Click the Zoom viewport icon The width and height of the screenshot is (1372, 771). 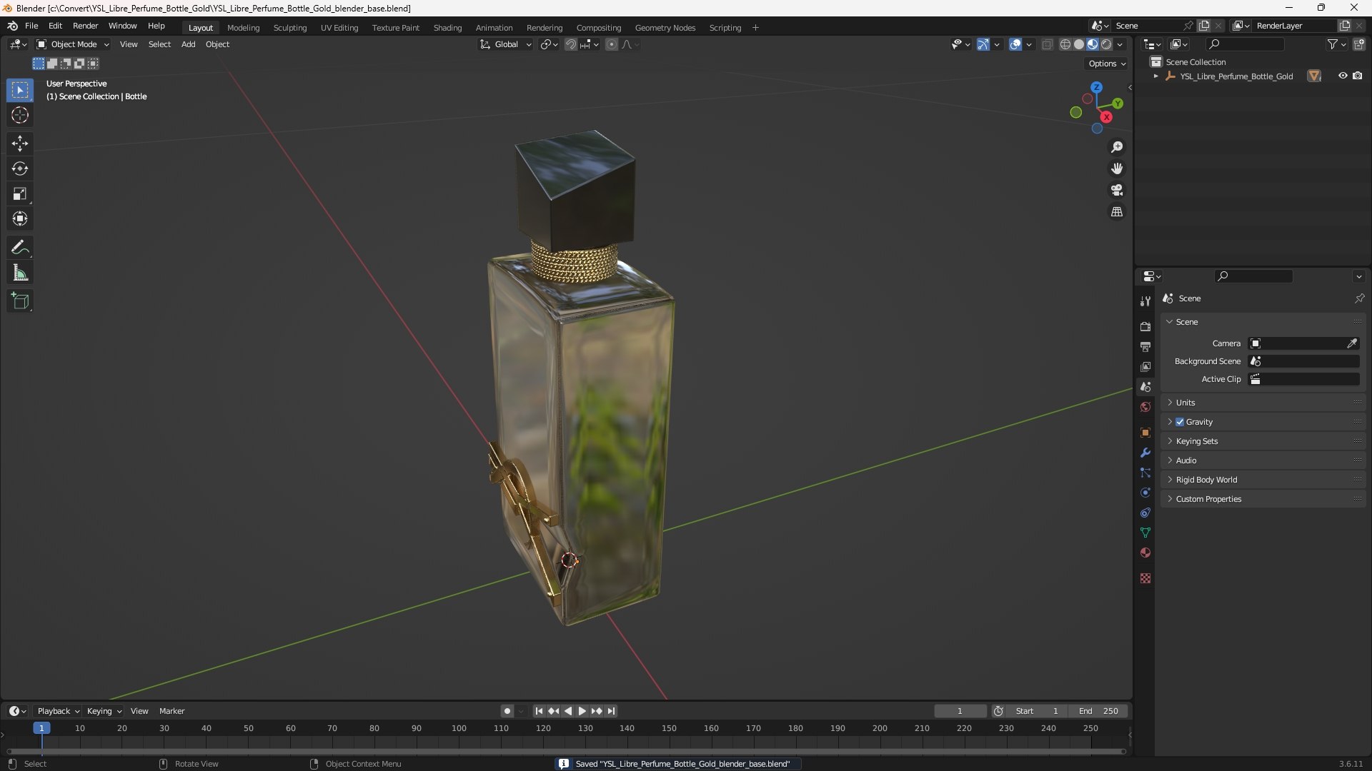point(1117,147)
